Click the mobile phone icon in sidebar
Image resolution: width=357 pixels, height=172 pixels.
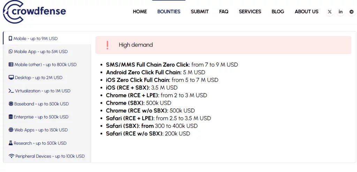coord(10,38)
